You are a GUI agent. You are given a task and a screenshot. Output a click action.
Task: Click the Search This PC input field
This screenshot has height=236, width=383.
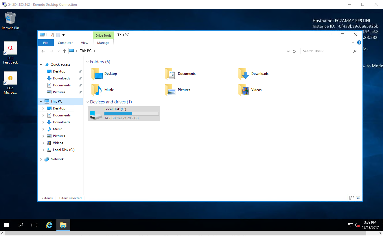click(326, 51)
